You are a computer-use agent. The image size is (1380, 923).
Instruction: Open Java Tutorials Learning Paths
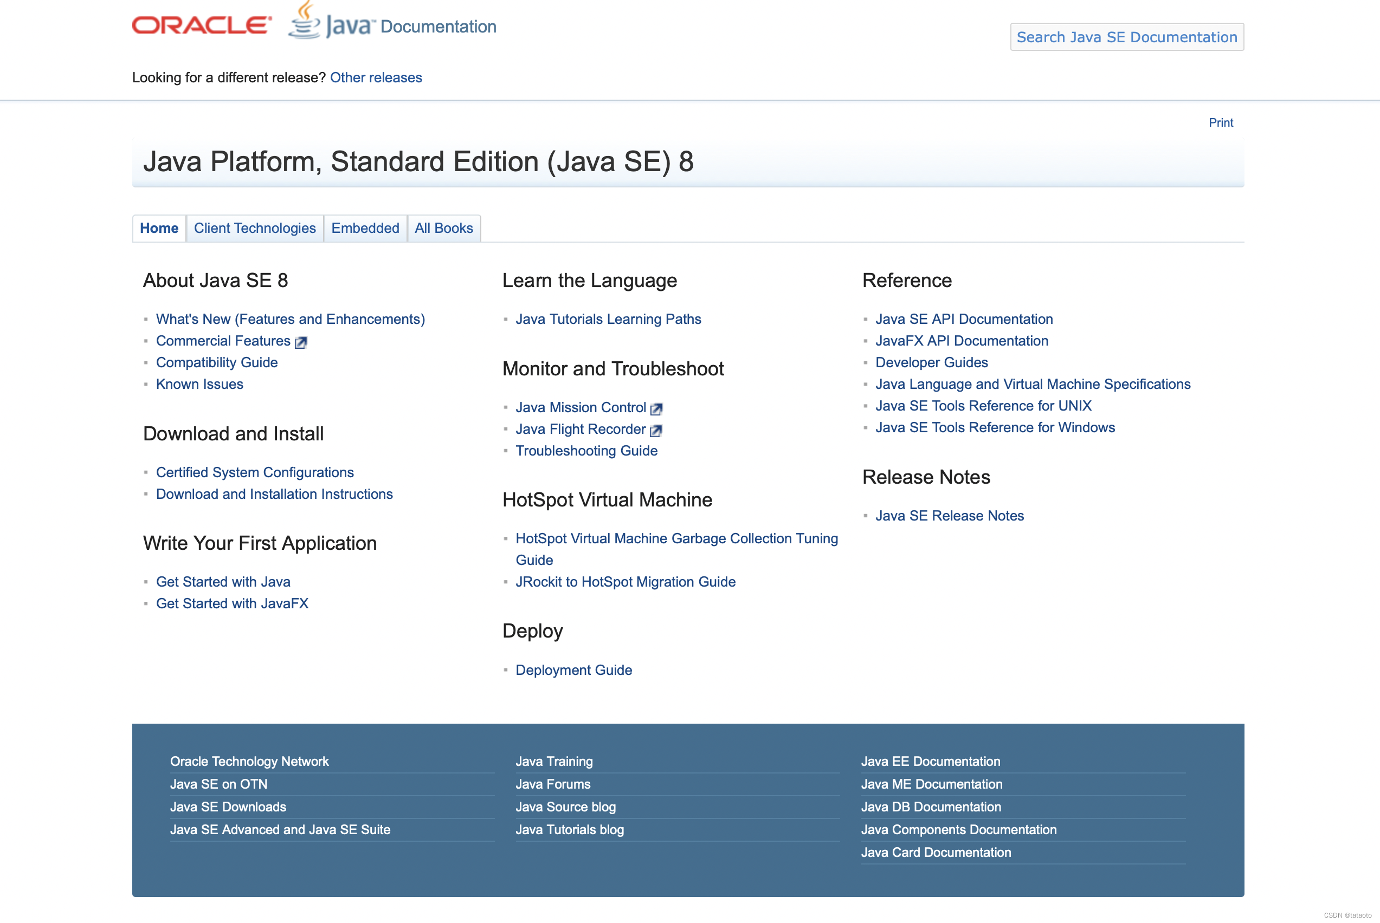click(609, 319)
